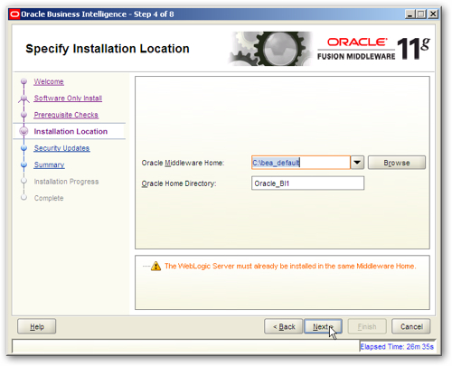Go to the Welcome step
This screenshot has width=452, height=366.
click(49, 81)
